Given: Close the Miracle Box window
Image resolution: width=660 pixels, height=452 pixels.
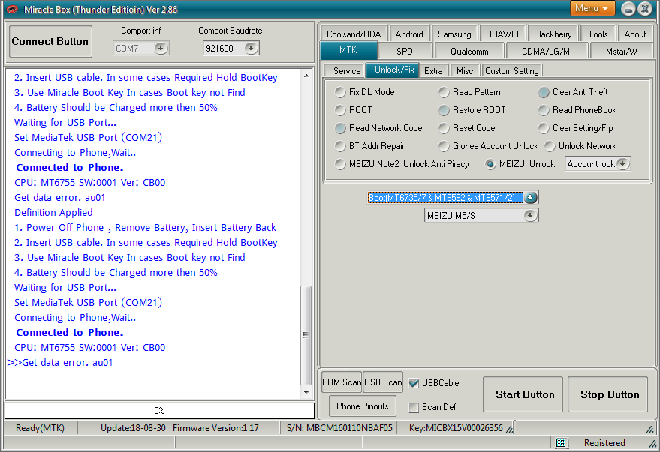Looking at the screenshot, I should pos(644,9).
